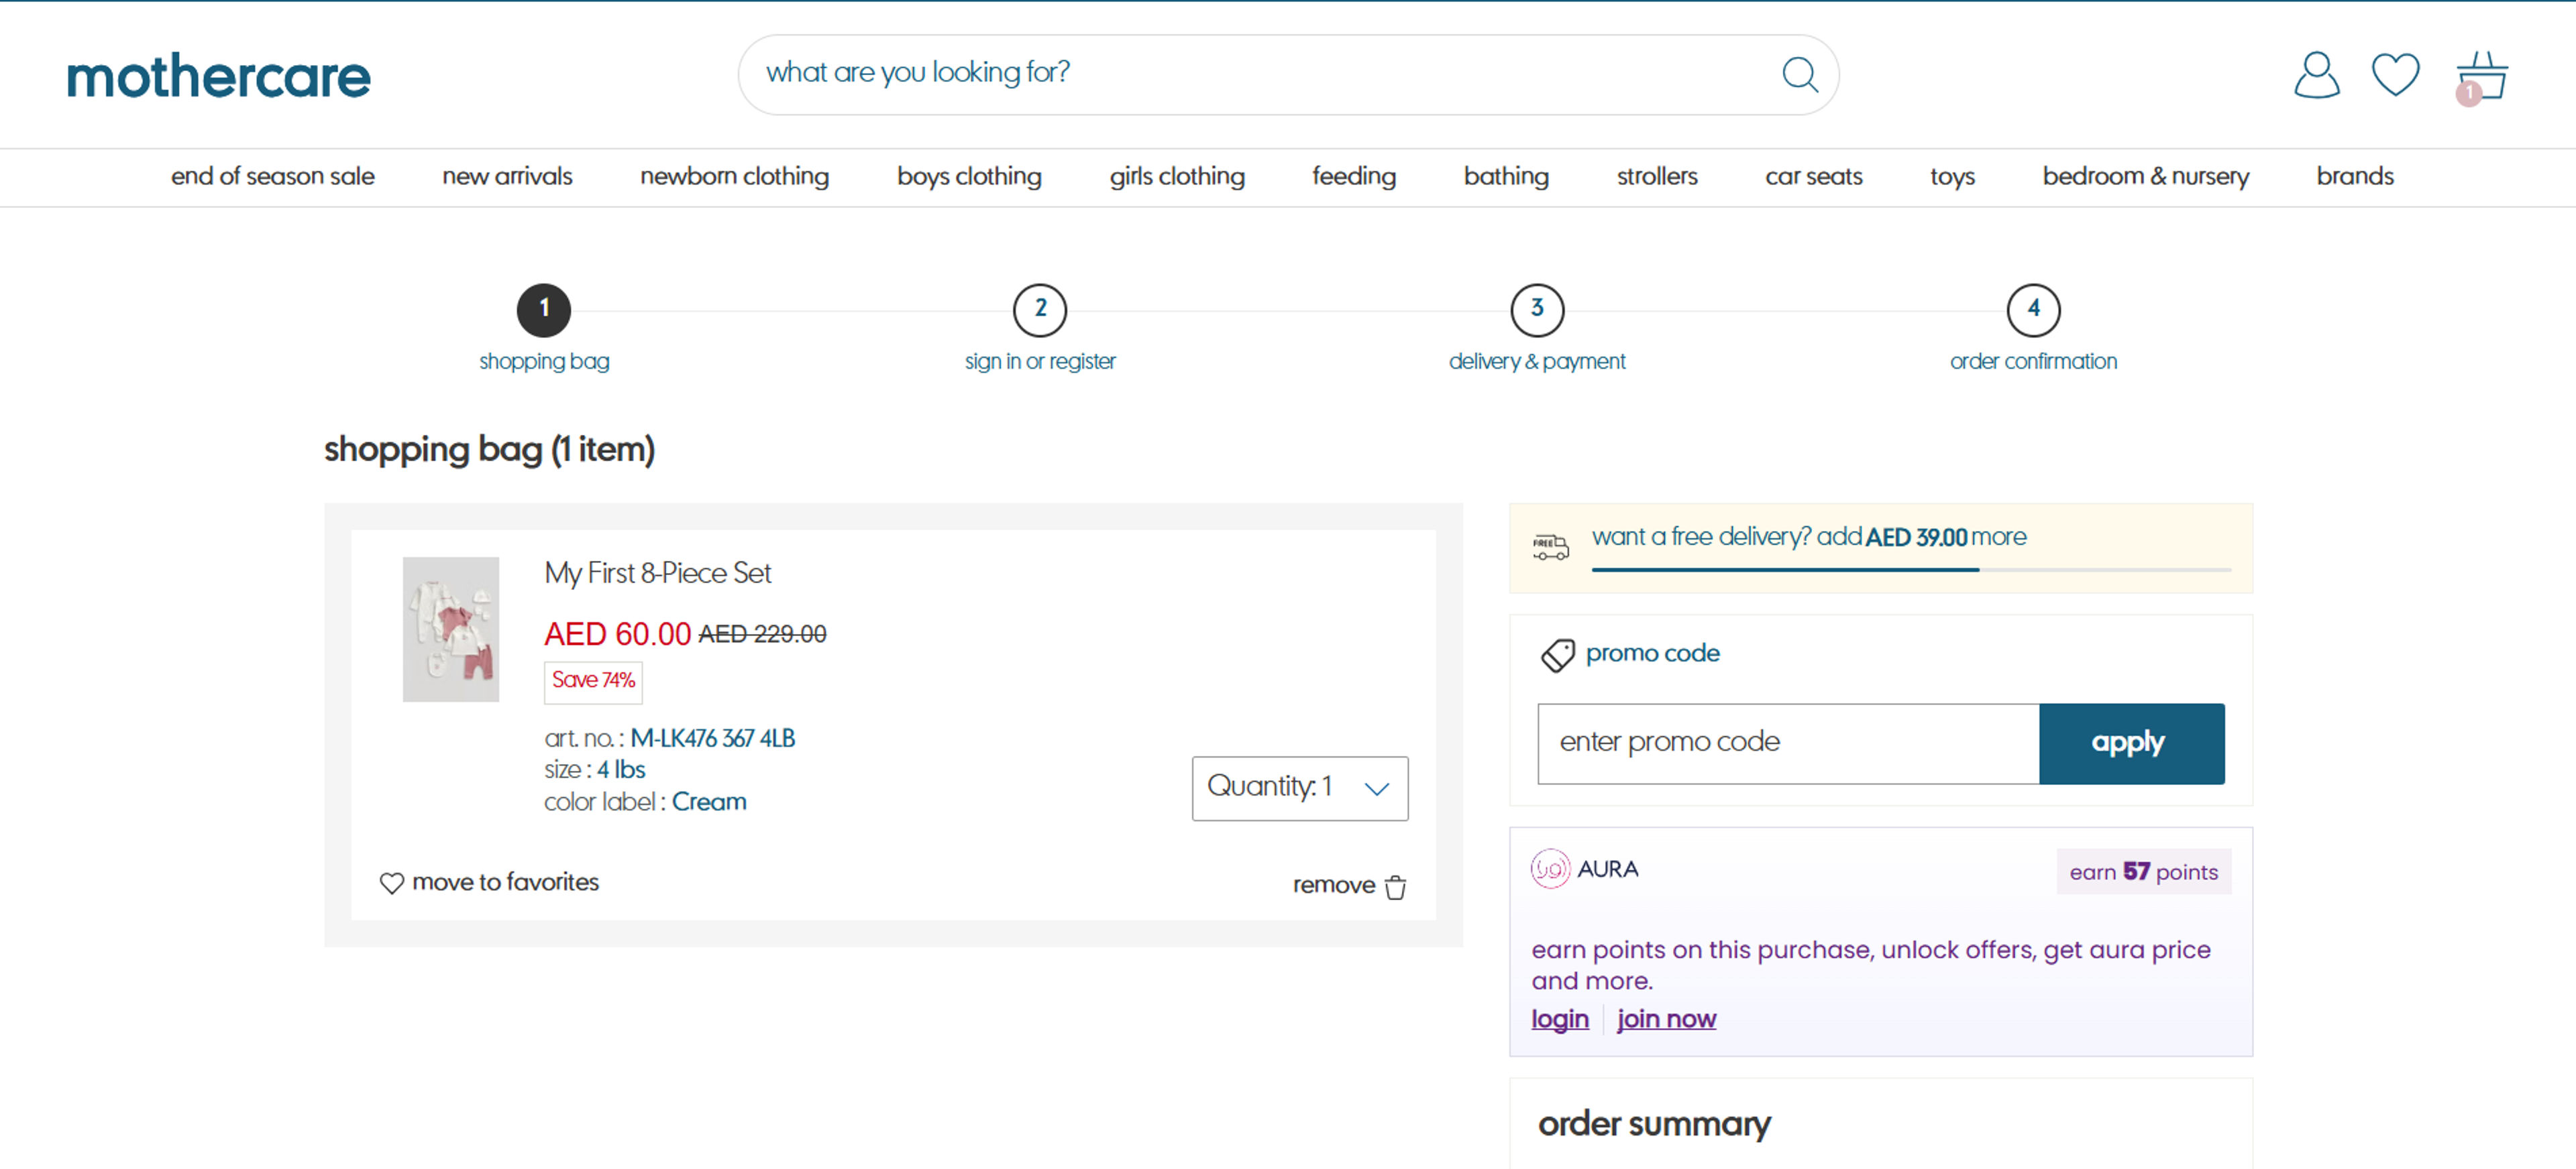The width and height of the screenshot is (2576, 1169).
Task: Apply the promo code
Action: point(2131,743)
